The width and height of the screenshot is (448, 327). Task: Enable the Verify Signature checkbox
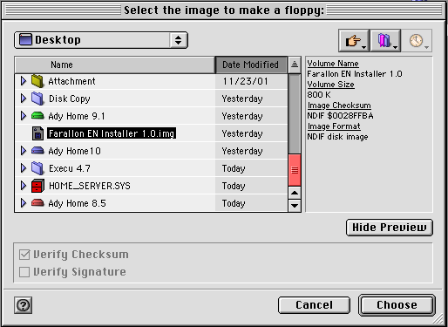click(x=24, y=272)
